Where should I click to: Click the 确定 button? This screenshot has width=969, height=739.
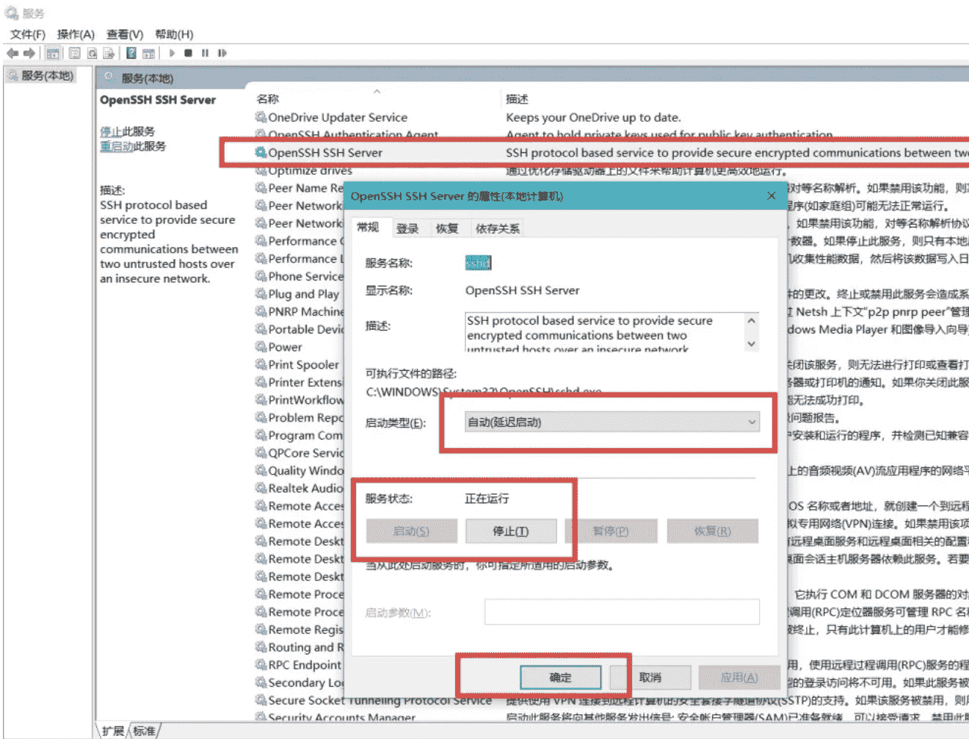(x=561, y=677)
